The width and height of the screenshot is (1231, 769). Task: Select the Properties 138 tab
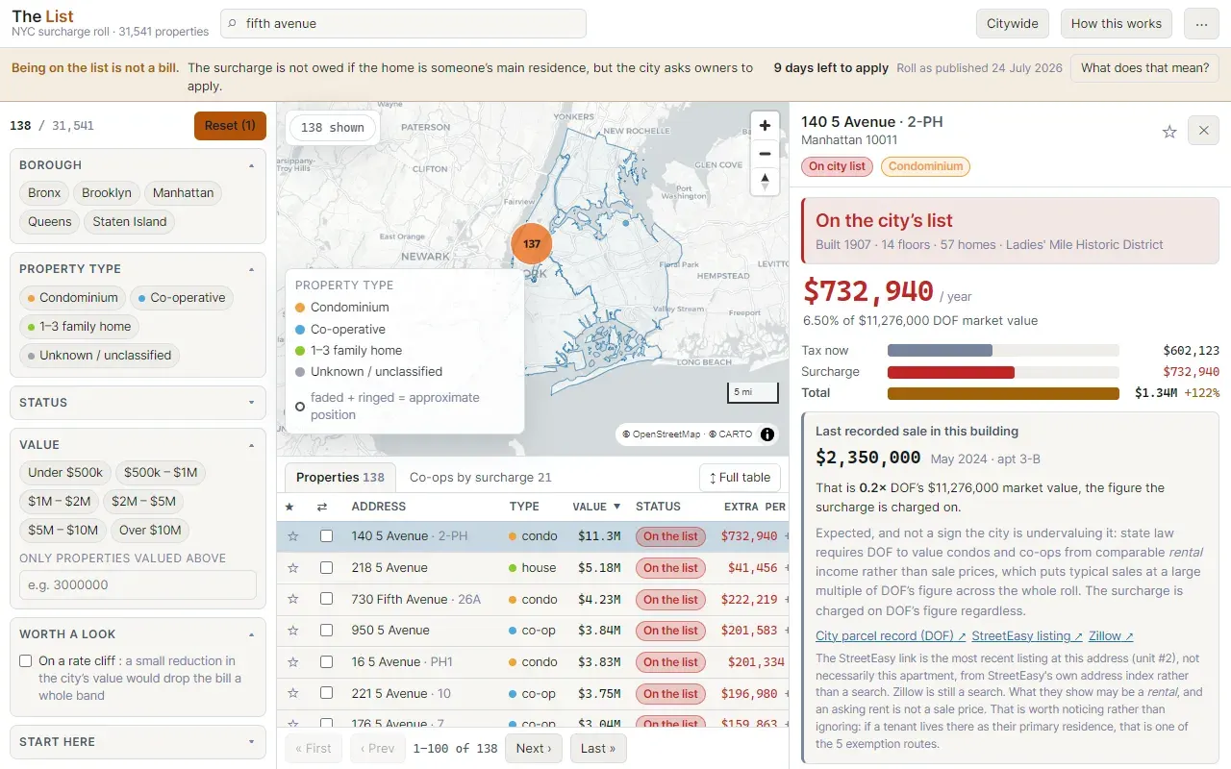pos(340,478)
